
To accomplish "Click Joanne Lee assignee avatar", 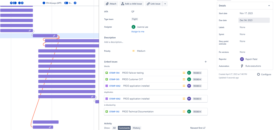I will point(133,27).
